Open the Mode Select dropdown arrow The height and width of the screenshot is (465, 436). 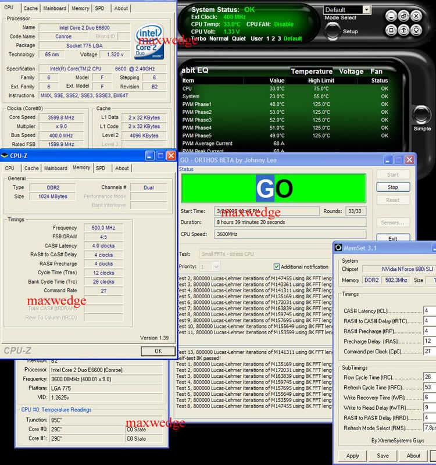point(367,10)
